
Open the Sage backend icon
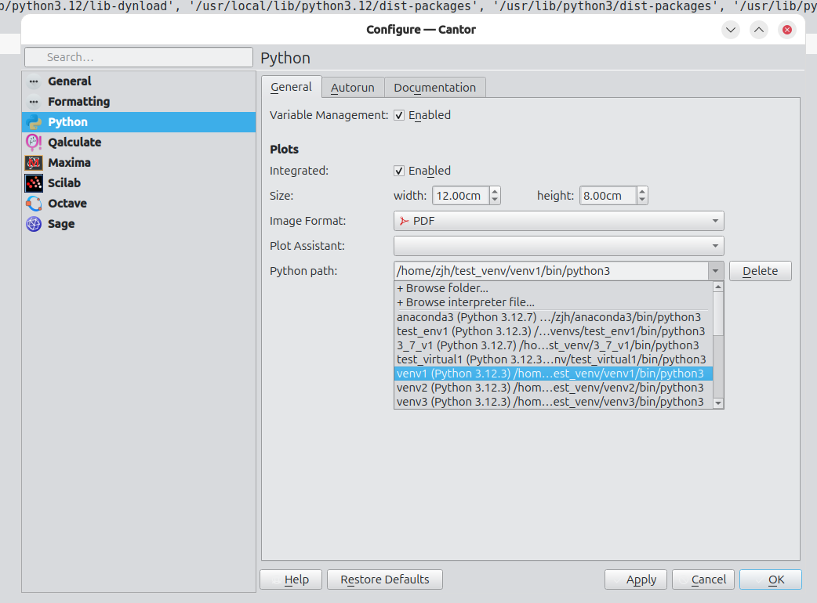pyautogui.click(x=34, y=224)
